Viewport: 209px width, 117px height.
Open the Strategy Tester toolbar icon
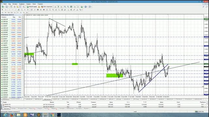[24, 6]
